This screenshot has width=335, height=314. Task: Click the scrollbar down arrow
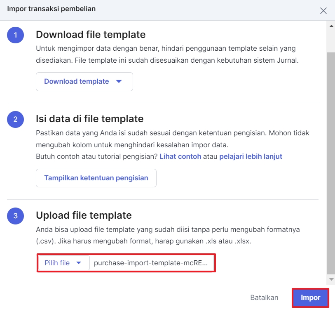point(330,279)
